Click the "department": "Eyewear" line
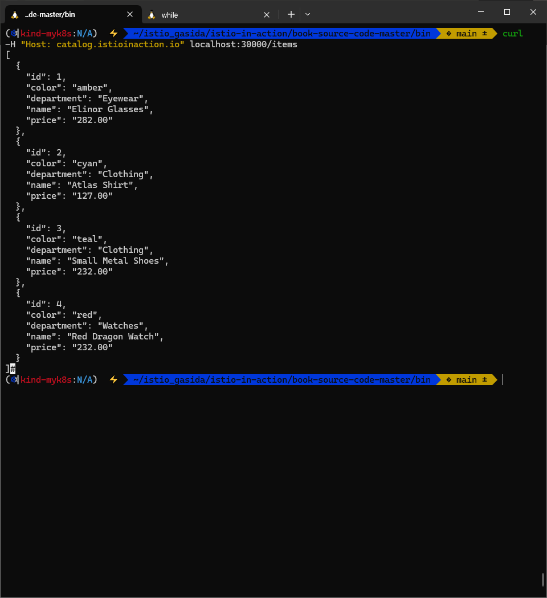This screenshot has width=547, height=598. 87,99
